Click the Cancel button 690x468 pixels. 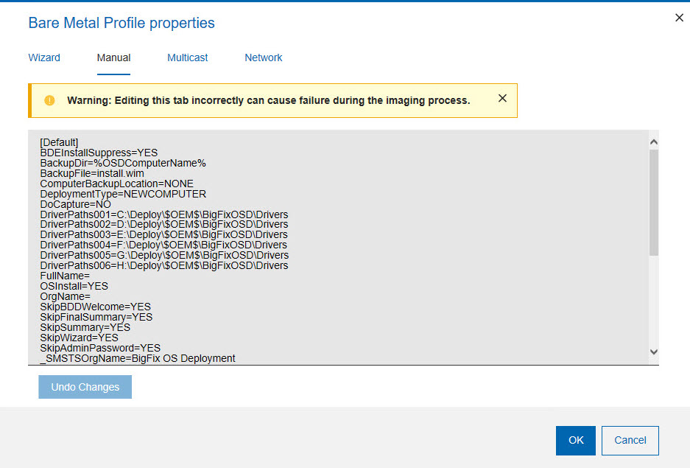(x=630, y=440)
